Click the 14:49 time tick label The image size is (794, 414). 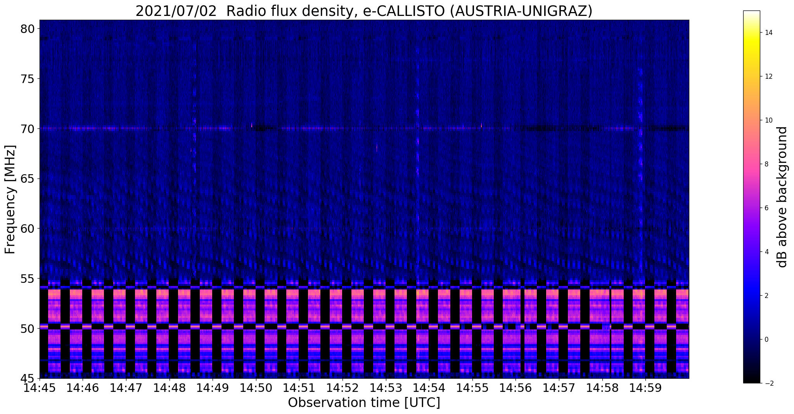click(213, 388)
